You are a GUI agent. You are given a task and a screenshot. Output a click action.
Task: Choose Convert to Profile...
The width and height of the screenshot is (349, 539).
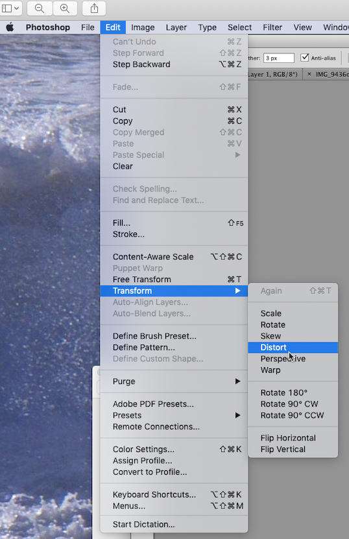click(x=174, y=472)
